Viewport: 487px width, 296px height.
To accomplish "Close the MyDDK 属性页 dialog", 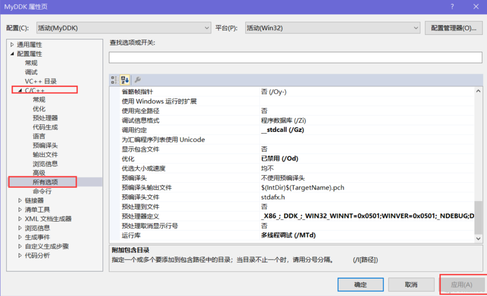I will pos(476,6).
